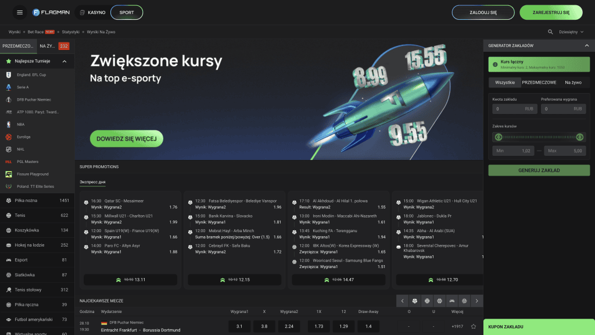Click the left handle of odds range slider
The width and height of the screenshot is (595, 335).
tap(498, 137)
